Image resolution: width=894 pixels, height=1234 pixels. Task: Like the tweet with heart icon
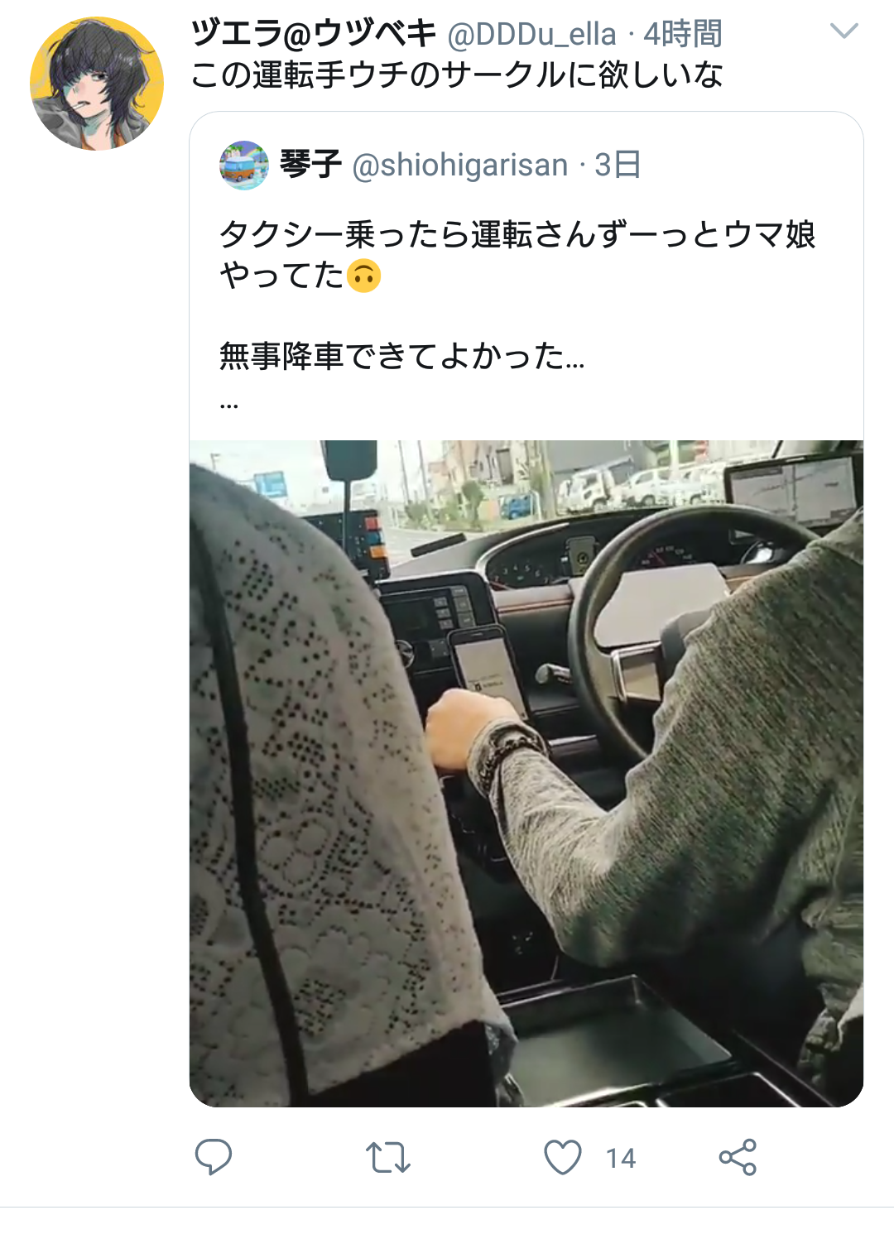click(563, 1157)
